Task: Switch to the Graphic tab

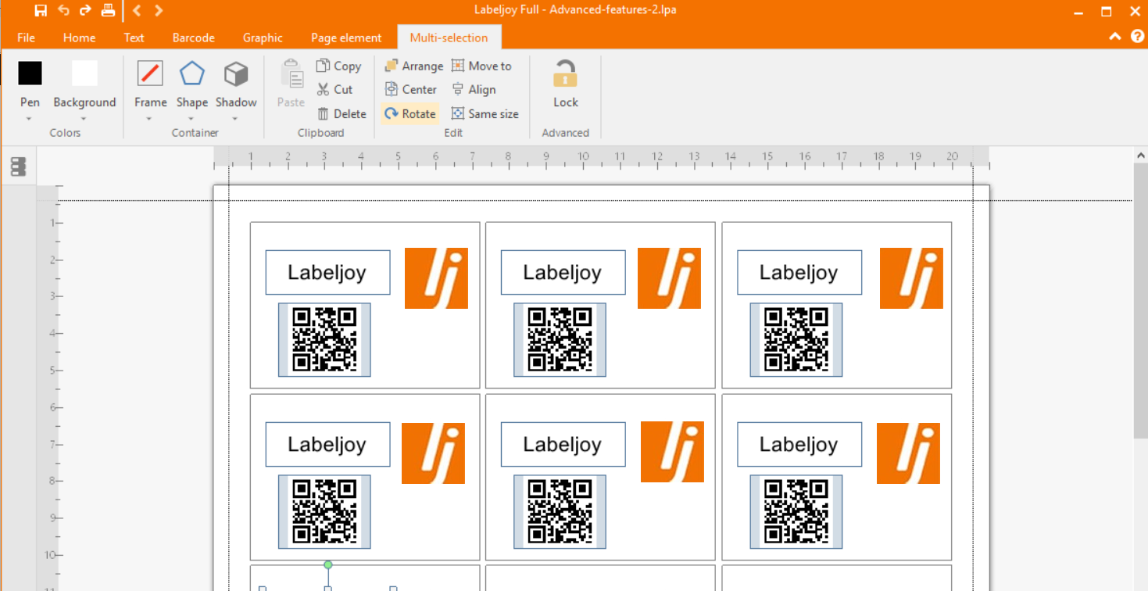Action: 263,38
